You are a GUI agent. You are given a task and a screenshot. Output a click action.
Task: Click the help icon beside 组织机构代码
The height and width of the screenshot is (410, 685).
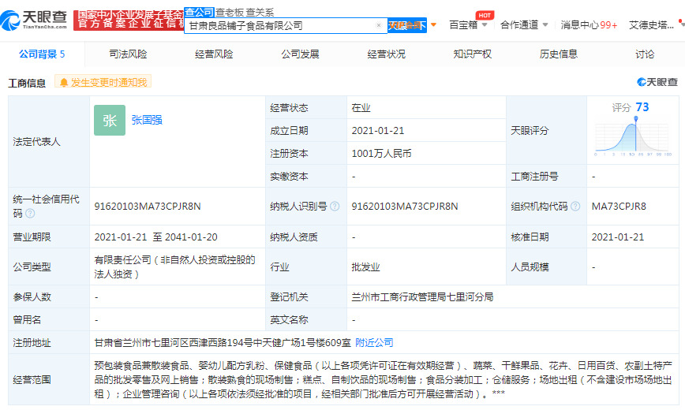point(575,206)
